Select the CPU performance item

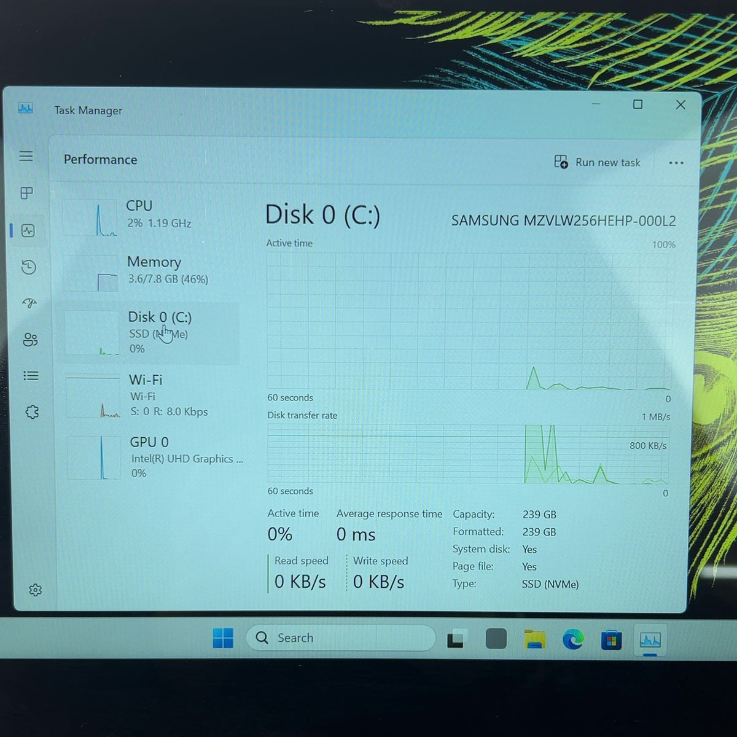(x=150, y=217)
